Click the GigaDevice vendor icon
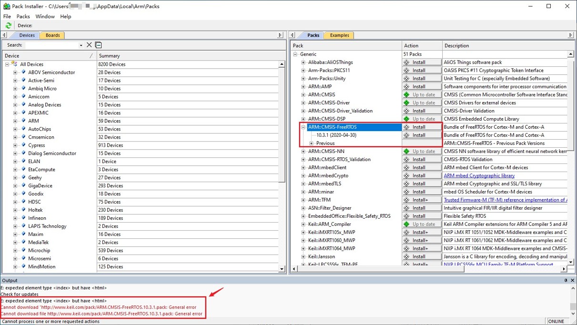Image resolution: width=577 pixels, height=325 pixels. coord(23,186)
